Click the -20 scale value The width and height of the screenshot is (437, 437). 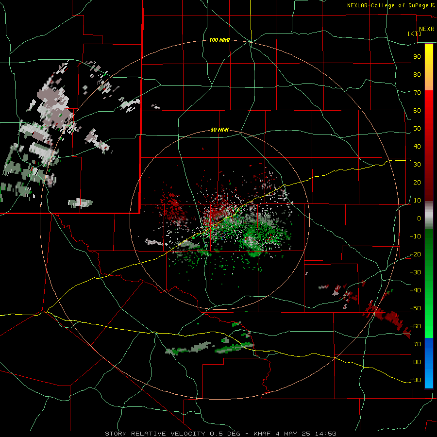click(x=415, y=254)
